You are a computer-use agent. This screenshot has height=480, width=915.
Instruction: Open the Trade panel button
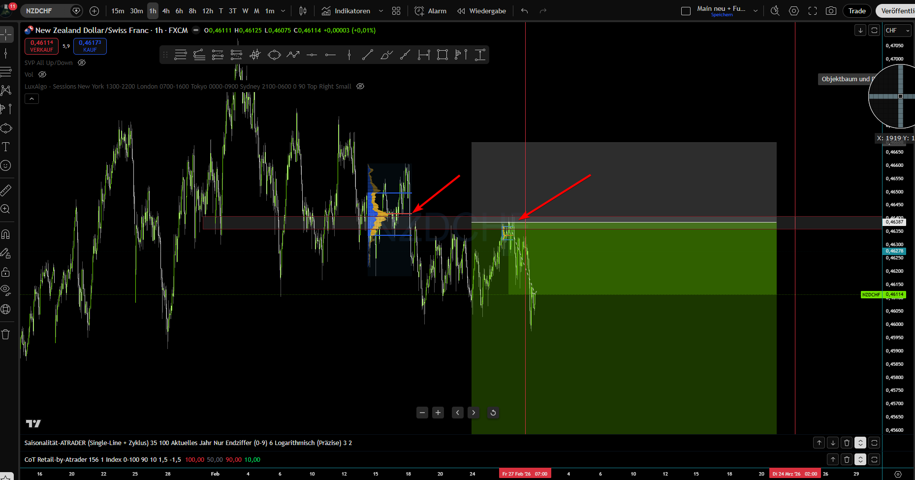(x=857, y=10)
